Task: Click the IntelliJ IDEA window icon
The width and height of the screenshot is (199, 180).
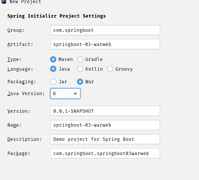Action: 4,2
